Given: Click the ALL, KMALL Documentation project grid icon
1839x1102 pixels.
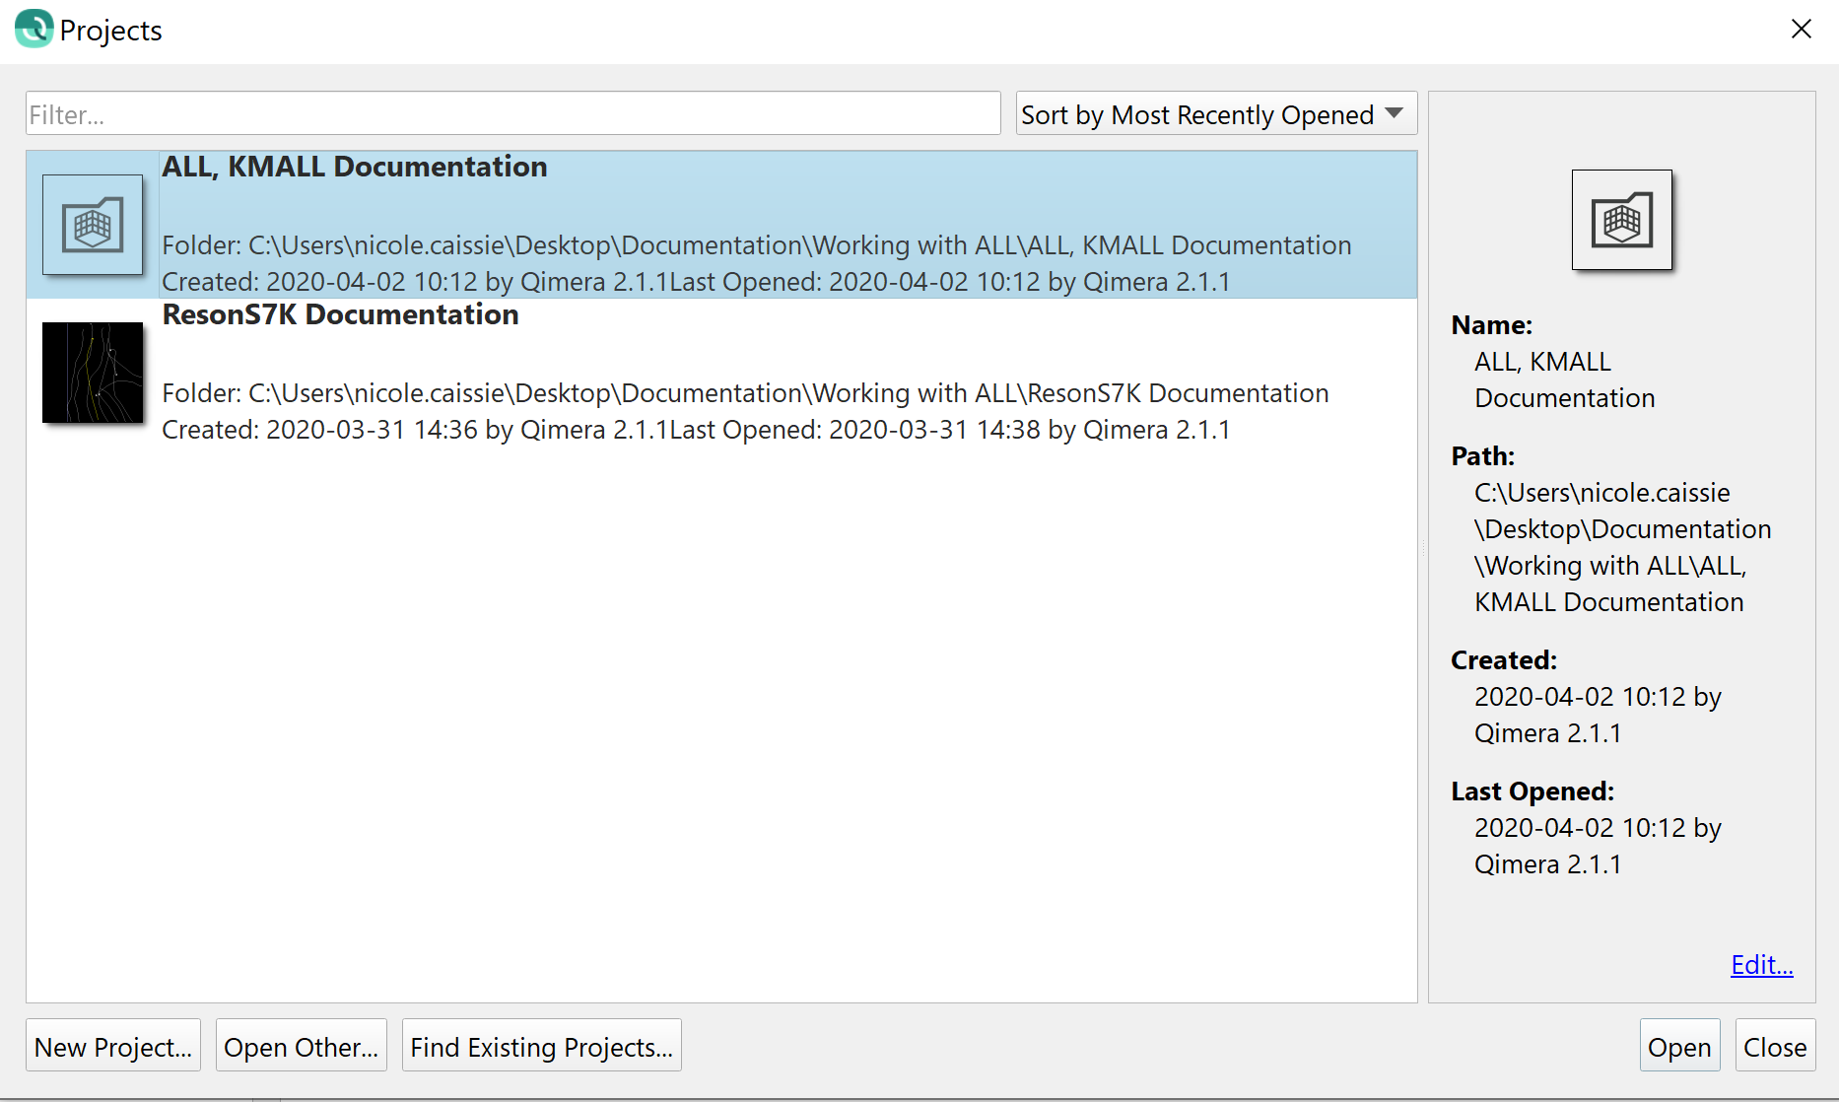Looking at the screenshot, I should coord(93,225).
